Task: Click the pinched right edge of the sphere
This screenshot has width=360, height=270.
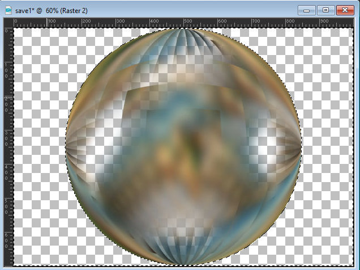Action: [297, 149]
